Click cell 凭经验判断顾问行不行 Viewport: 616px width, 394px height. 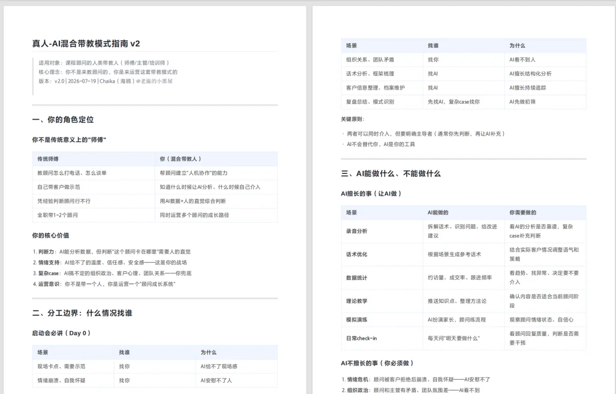pyautogui.click(x=64, y=201)
